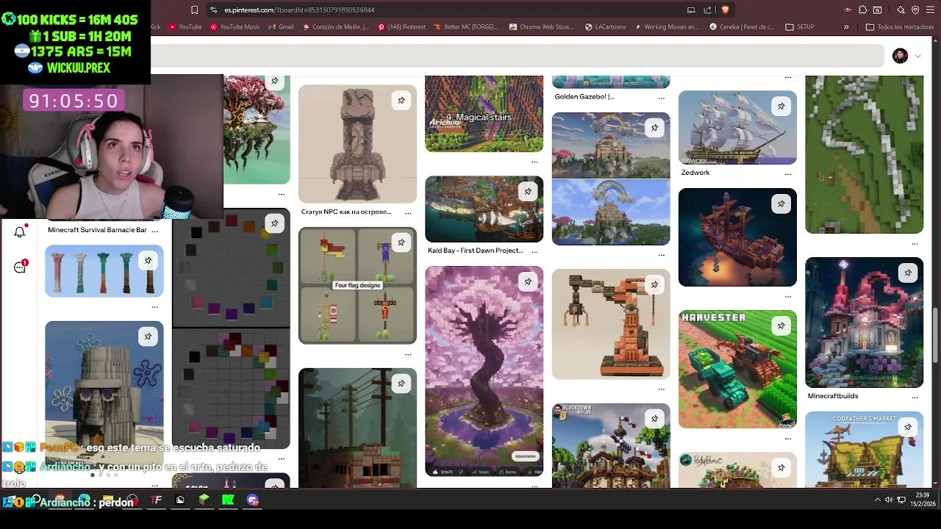
Task: Open the browser extensions puzzle icon
Action: click(863, 10)
